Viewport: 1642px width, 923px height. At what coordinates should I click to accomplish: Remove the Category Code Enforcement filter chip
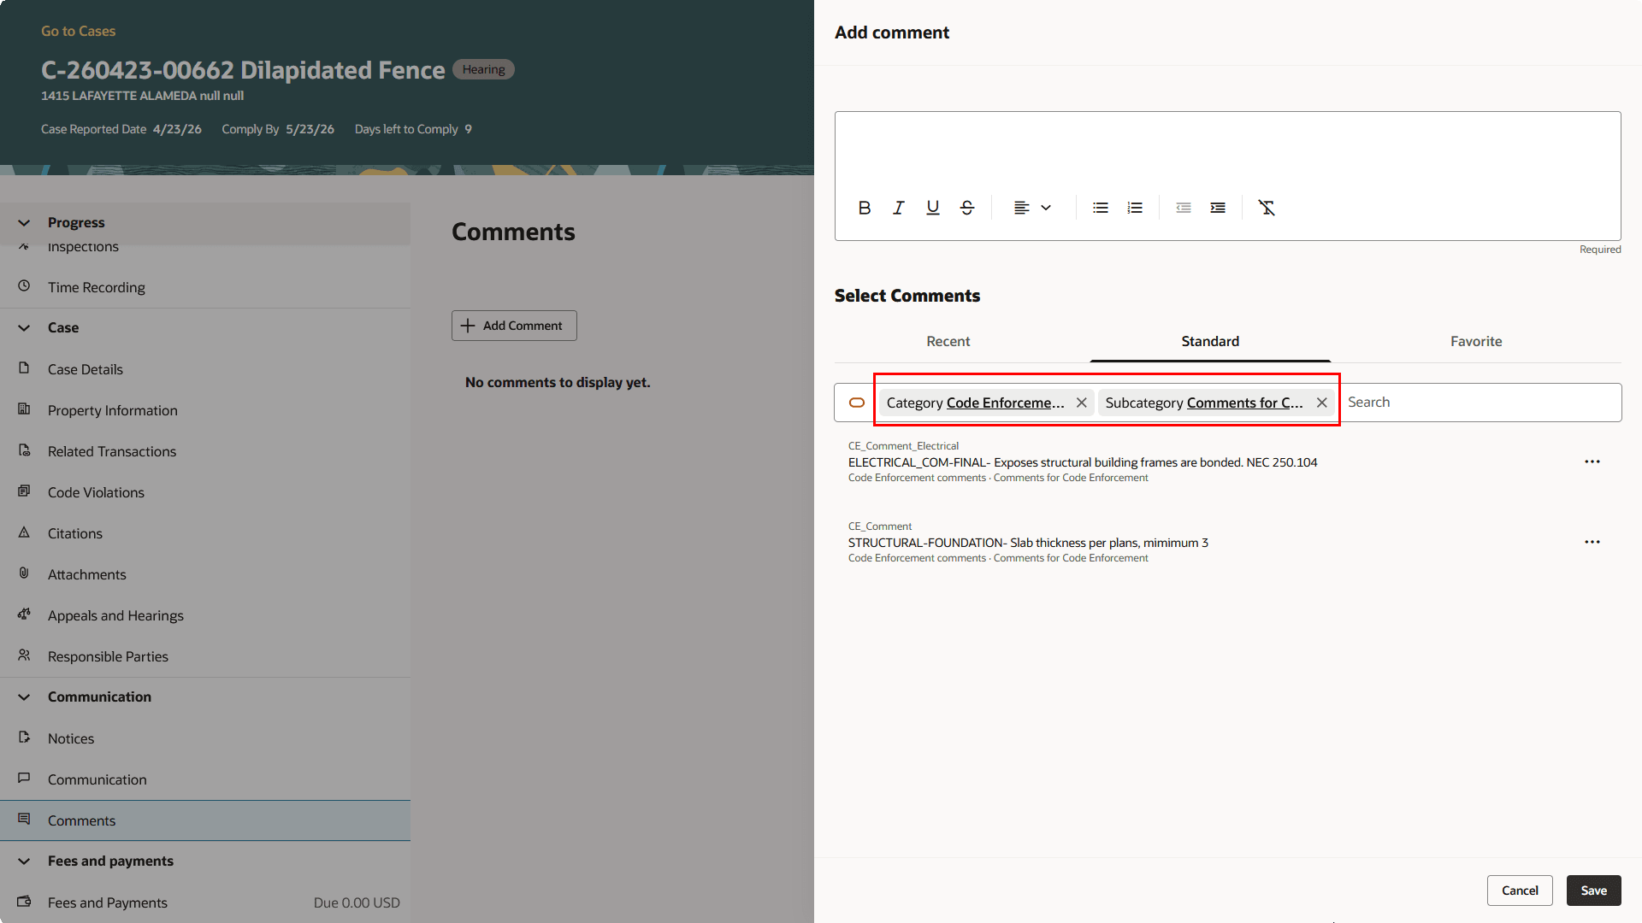point(1082,403)
